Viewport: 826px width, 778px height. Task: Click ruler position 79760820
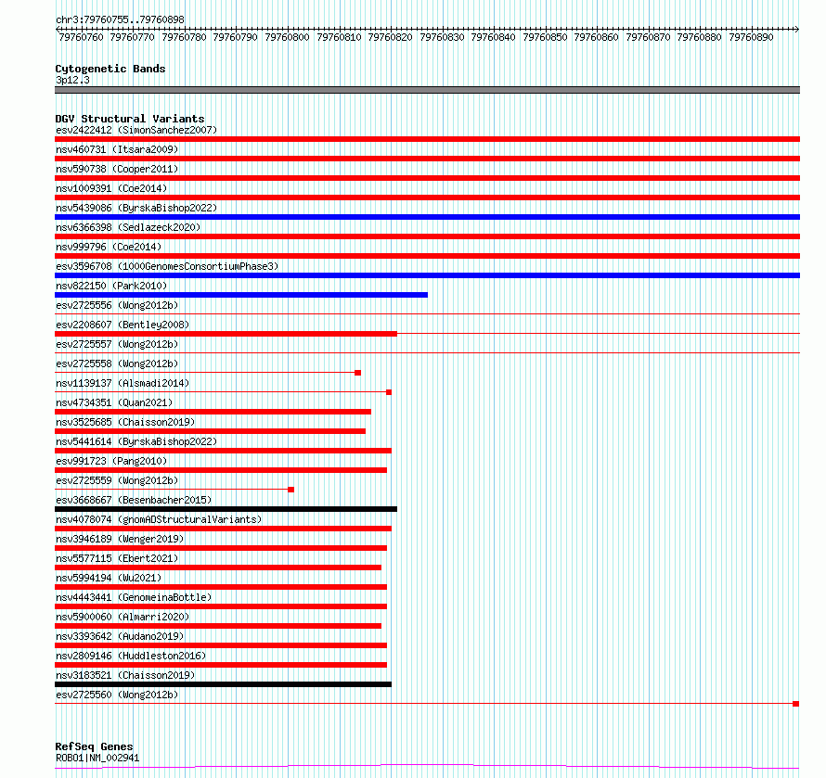(x=390, y=37)
